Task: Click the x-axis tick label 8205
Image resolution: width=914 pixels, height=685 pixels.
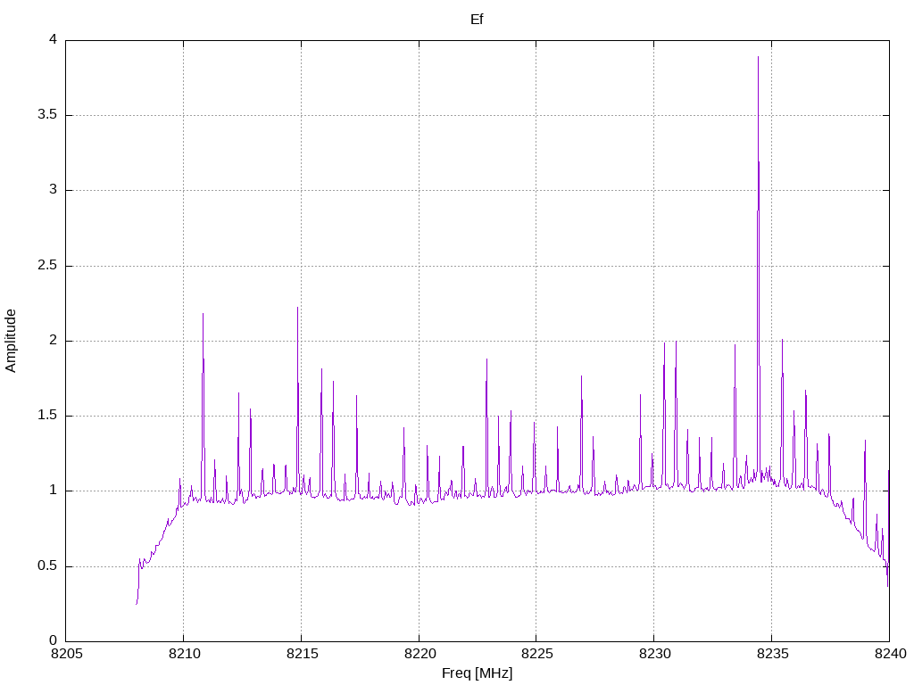Action: [x=66, y=654]
